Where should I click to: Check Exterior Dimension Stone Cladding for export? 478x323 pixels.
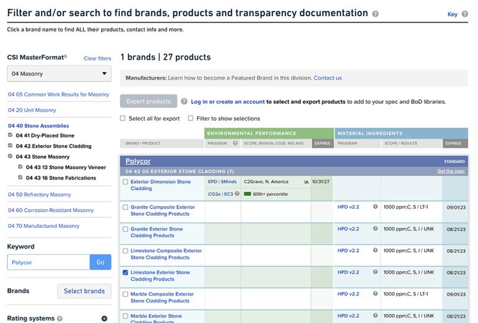(x=125, y=182)
